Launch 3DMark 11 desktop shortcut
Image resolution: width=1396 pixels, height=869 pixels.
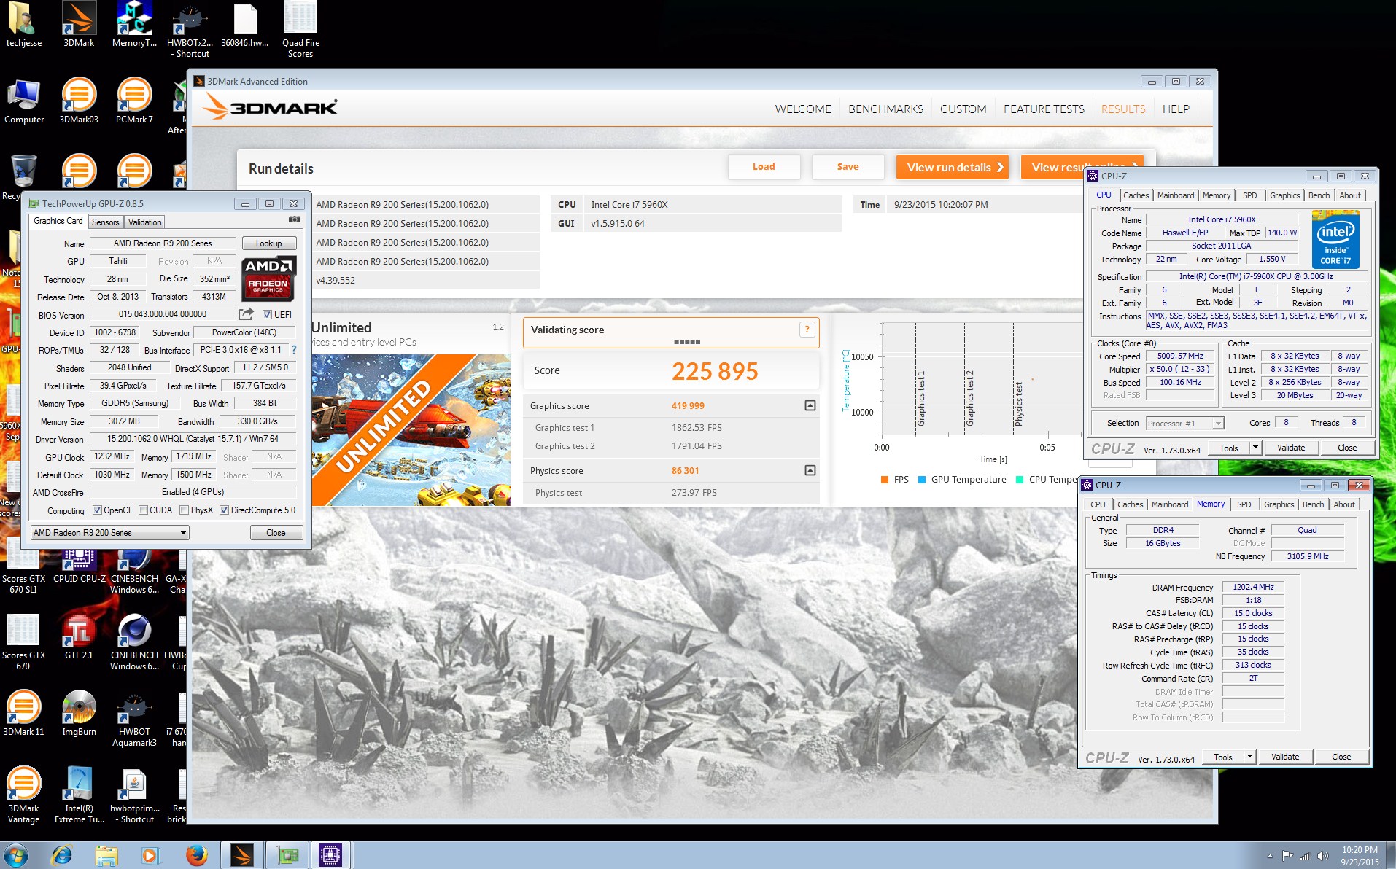pyautogui.click(x=24, y=713)
